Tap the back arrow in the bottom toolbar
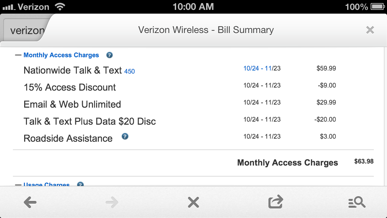Image resolution: width=387 pixels, height=218 pixels. (x=30, y=202)
